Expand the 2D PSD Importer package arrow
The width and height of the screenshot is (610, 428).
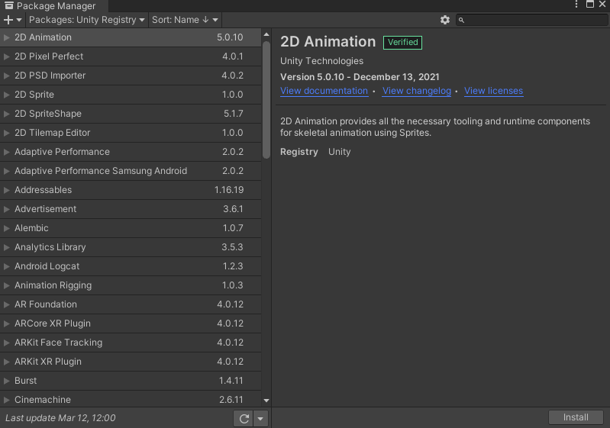pos(6,76)
